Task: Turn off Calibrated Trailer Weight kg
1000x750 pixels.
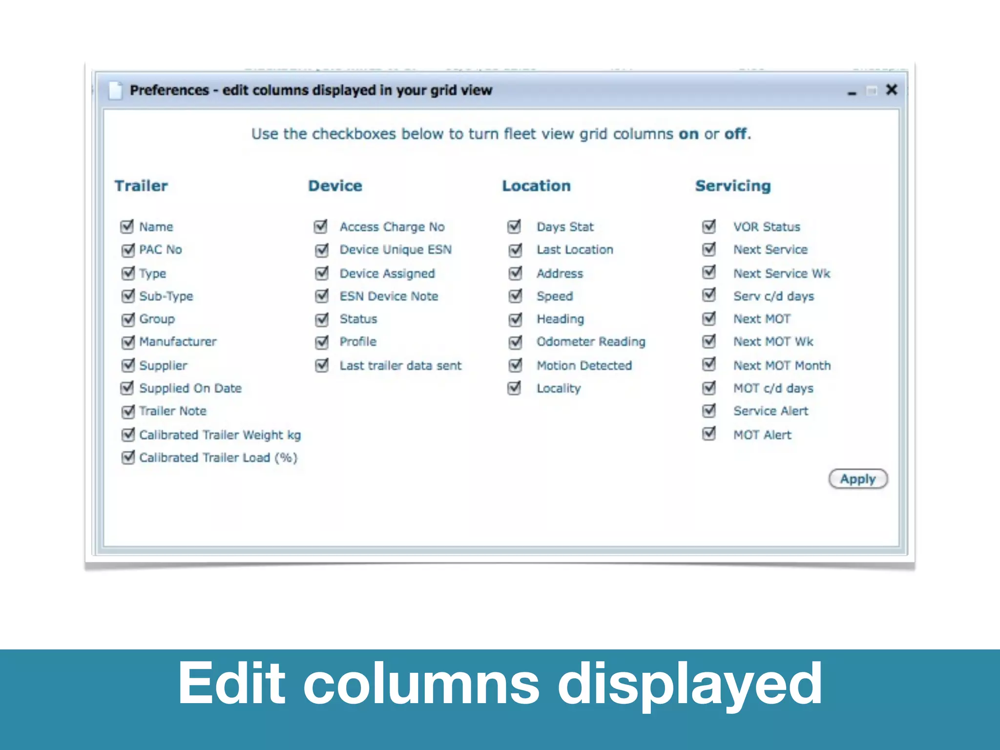Action: click(127, 435)
